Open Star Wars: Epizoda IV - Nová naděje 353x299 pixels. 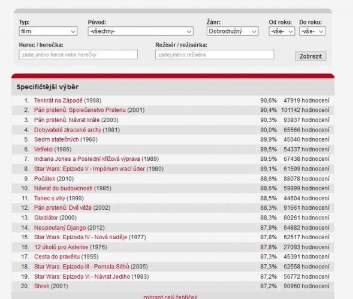pos(80,237)
